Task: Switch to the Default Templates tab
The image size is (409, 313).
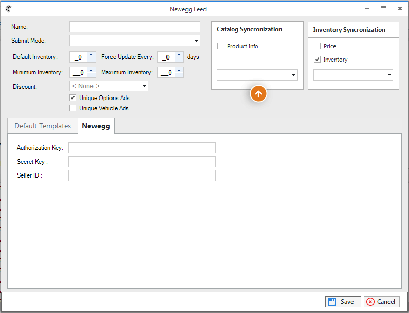Action: (43, 126)
